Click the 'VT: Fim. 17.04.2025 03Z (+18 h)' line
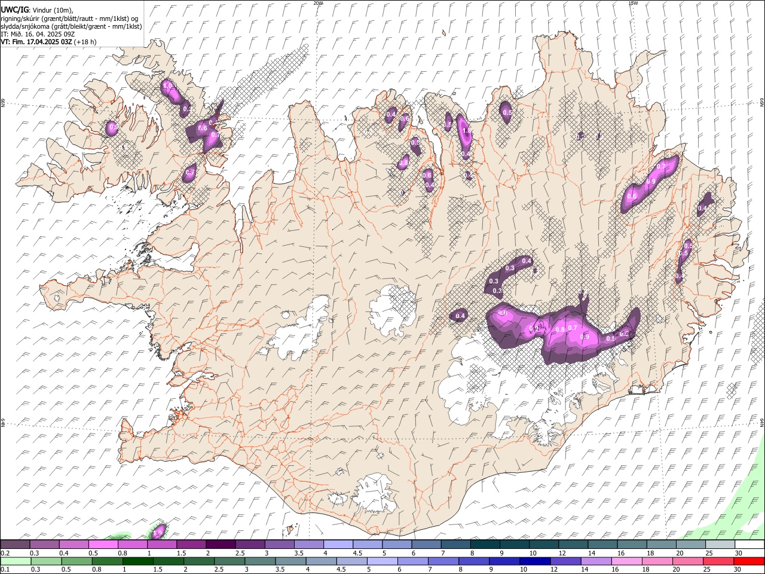Image resolution: width=765 pixels, height=574 pixels. [x=48, y=42]
